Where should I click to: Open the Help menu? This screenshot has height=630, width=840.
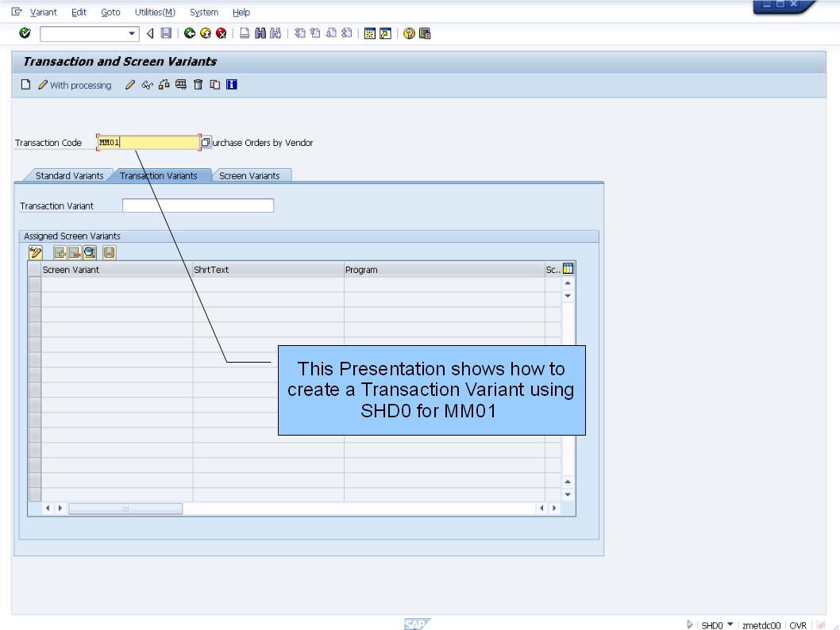241,13
